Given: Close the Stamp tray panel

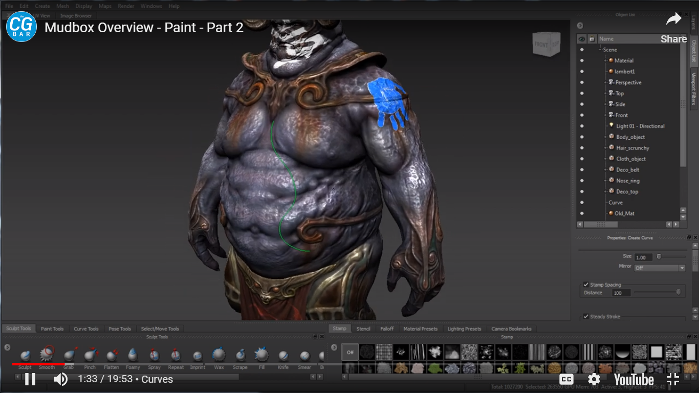Looking at the screenshot, I should 695,337.
